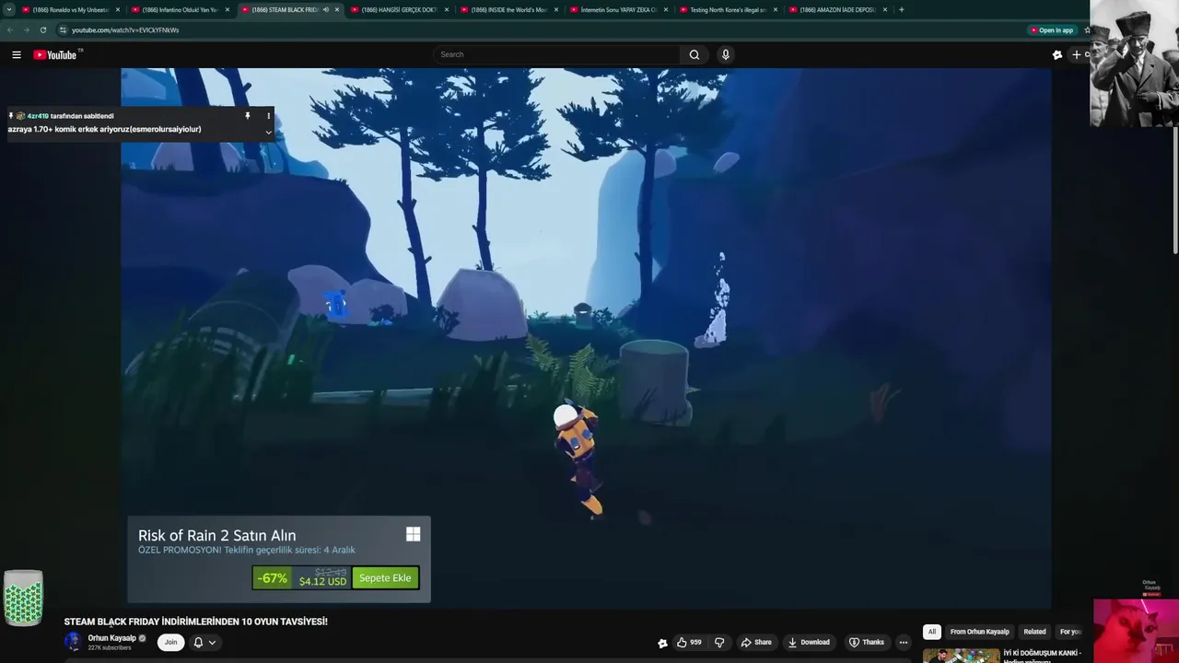Open more actions three-dot menu
The height and width of the screenshot is (663, 1179).
pyautogui.click(x=904, y=643)
